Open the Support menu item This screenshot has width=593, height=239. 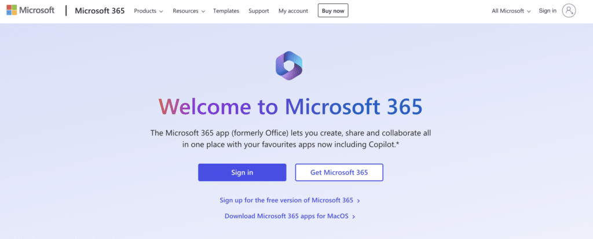[259, 11]
